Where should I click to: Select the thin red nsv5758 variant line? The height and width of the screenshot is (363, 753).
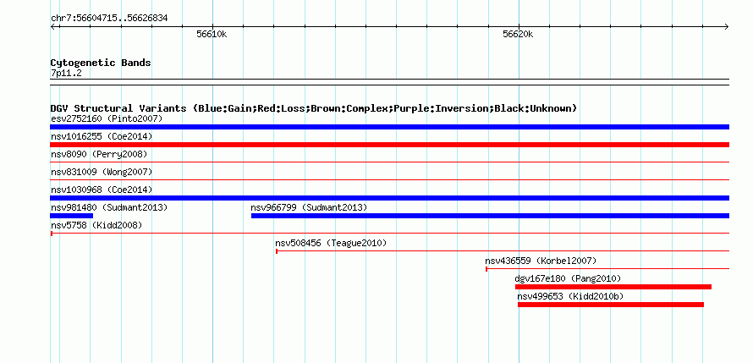pos(389,234)
